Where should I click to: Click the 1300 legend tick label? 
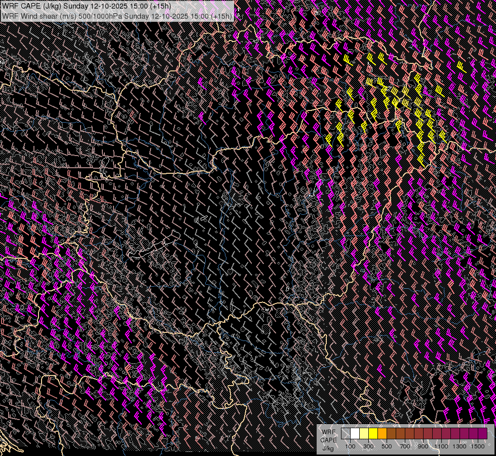460,446
